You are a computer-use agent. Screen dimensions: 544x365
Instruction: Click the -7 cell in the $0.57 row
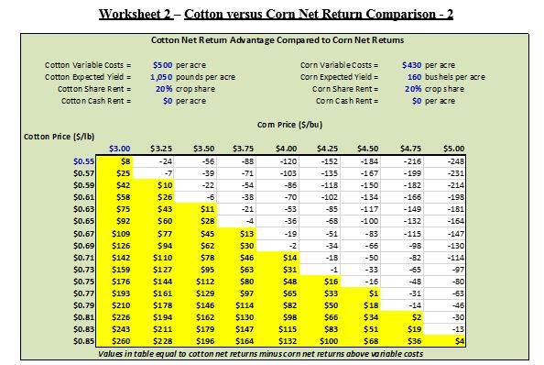tap(153, 173)
